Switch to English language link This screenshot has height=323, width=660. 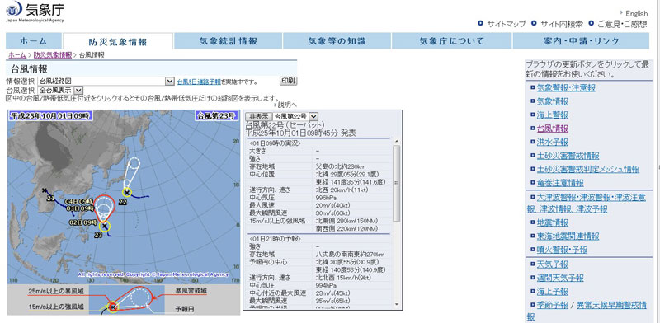point(636,13)
